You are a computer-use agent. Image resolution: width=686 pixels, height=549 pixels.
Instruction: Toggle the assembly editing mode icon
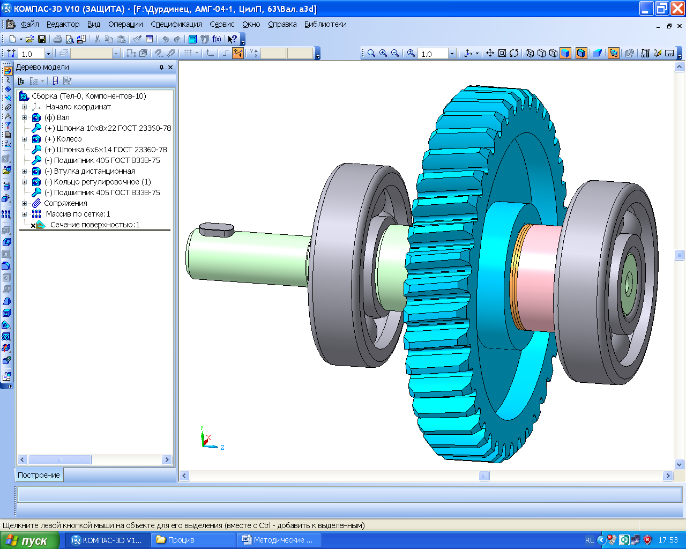(x=8, y=71)
